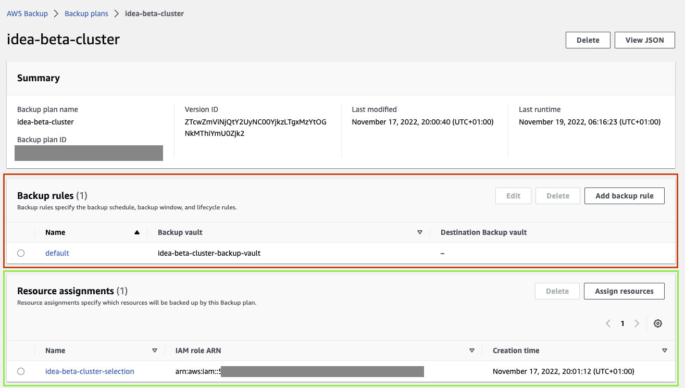This screenshot has height=388, width=685.
Task: Click Assign resources button
Action: (624, 291)
